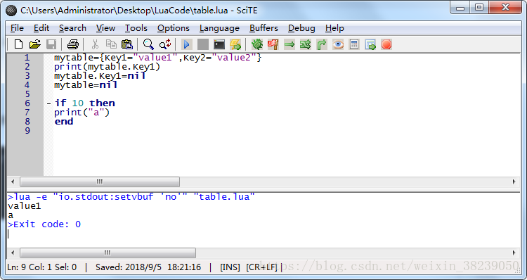The image size is (527, 280).
Task: Click the '[CR+LF]' status bar indicator
Action: click(x=261, y=267)
